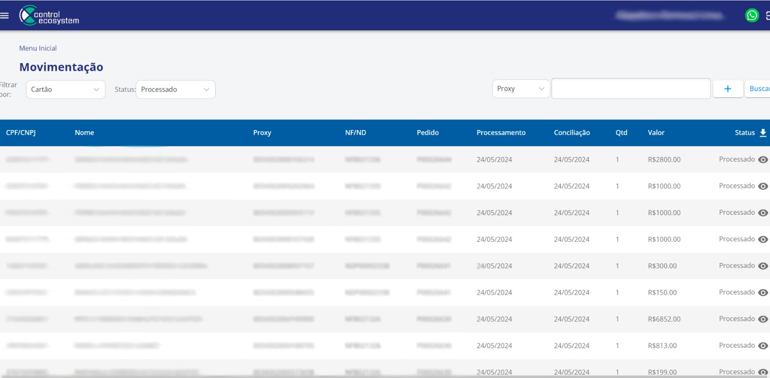Sort by Pedido column header
The width and height of the screenshot is (770, 378).
[x=428, y=133]
